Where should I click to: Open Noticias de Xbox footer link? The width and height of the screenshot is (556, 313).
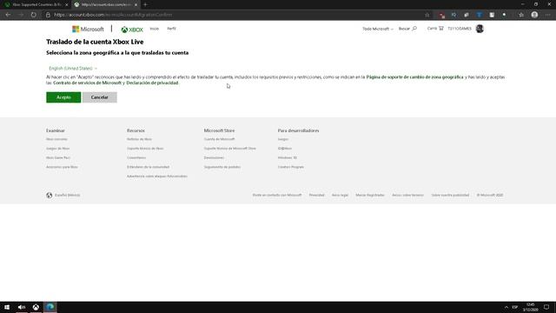pos(139,139)
